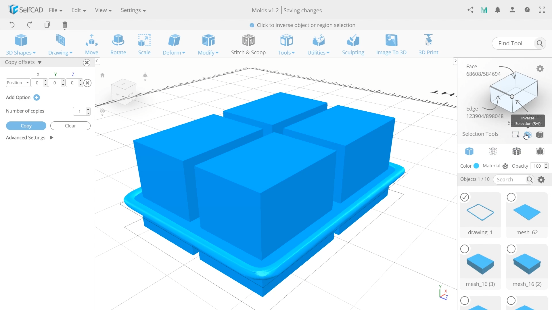552x310 pixels.
Task: Open the Edit menu
Action: (x=79, y=10)
